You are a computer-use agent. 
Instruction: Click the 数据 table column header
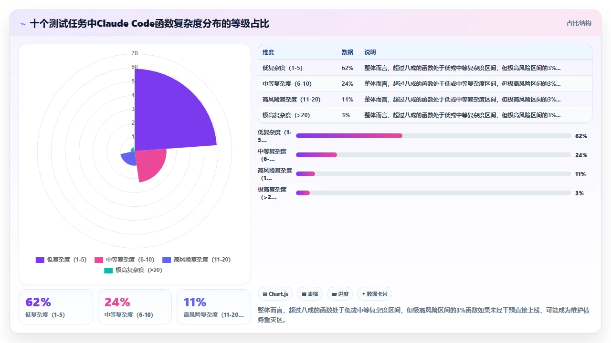348,52
